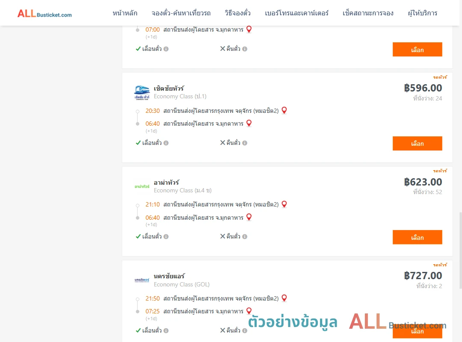Click the เลื่อนตั๋ว info icon for อาม่าทัวร์
Image resolution: width=462 pixels, height=342 pixels.
coord(166,236)
